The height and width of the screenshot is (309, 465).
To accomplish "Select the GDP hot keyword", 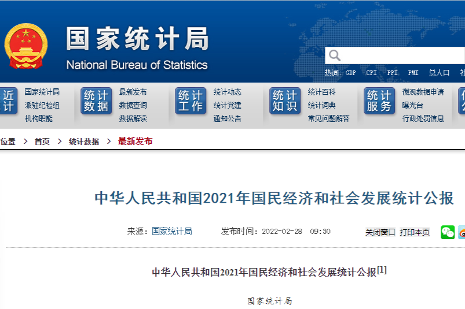I will (350, 73).
